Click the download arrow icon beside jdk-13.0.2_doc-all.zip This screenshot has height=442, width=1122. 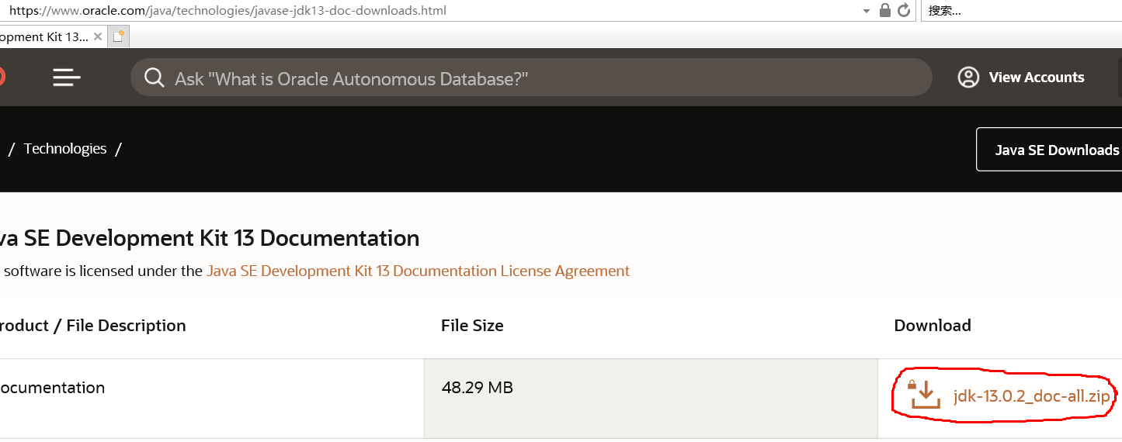(x=925, y=394)
